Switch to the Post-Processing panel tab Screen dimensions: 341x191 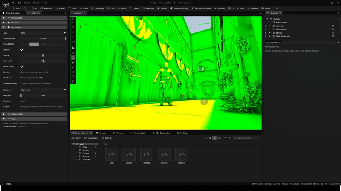click(12, 13)
